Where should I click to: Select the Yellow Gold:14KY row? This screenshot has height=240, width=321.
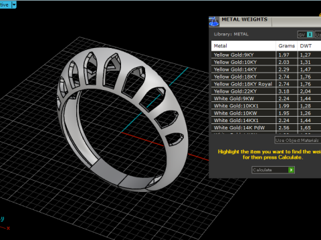pyautogui.click(x=266, y=69)
